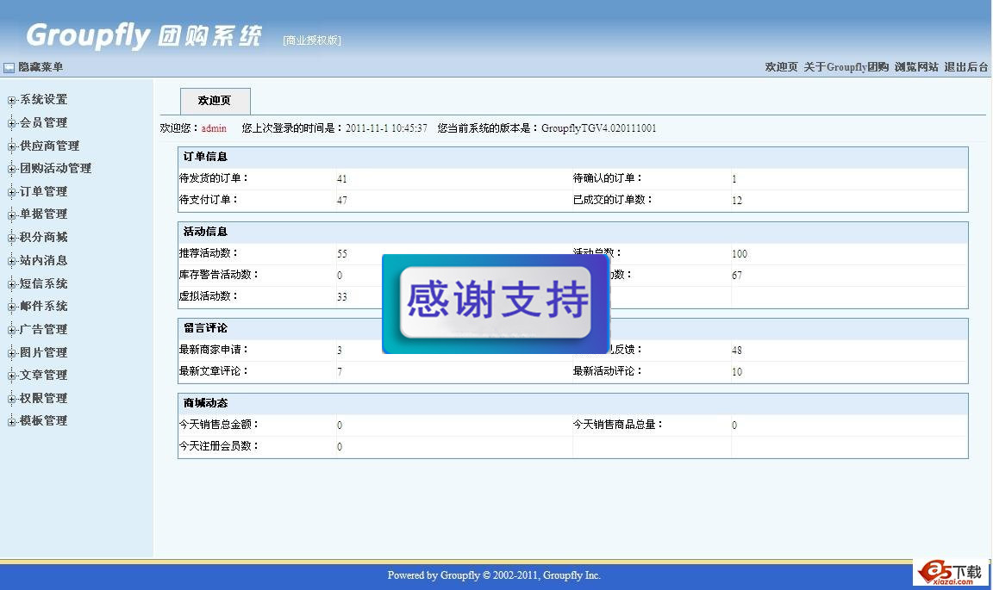Expand the 邮件系统 tree node
This screenshot has width=993, height=590.
click(x=11, y=307)
